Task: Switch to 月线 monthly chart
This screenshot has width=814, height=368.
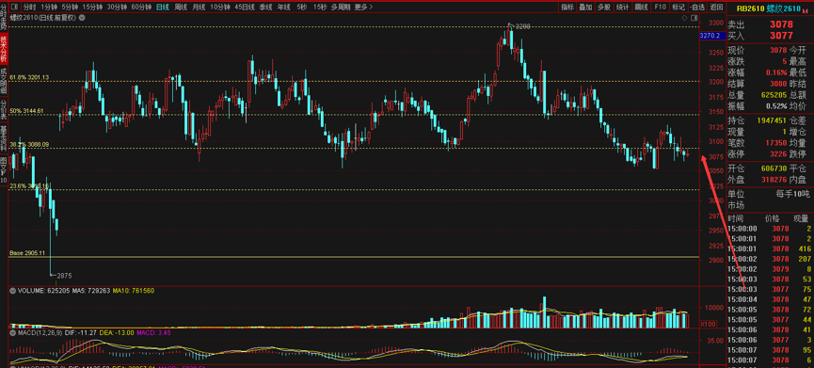Action: tap(199, 8)
